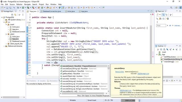Click the Debug bug icon in toolbar
Image resolution: width=182 pixels, height=102 pixels.
[x=18, y=8]
